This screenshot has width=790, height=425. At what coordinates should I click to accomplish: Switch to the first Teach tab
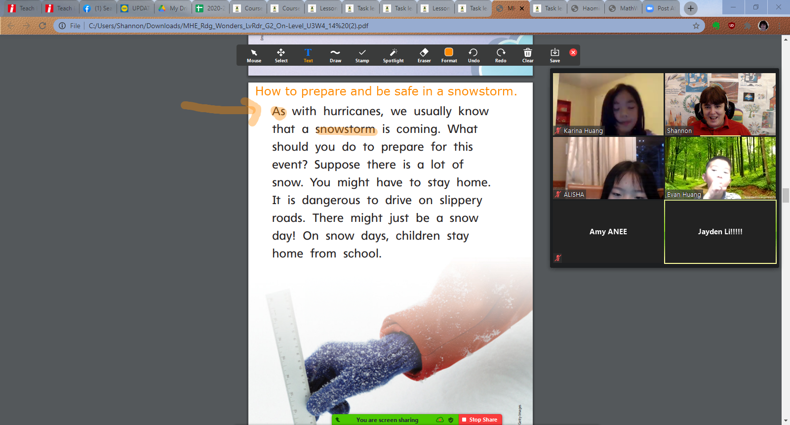(x=22, y=8)
